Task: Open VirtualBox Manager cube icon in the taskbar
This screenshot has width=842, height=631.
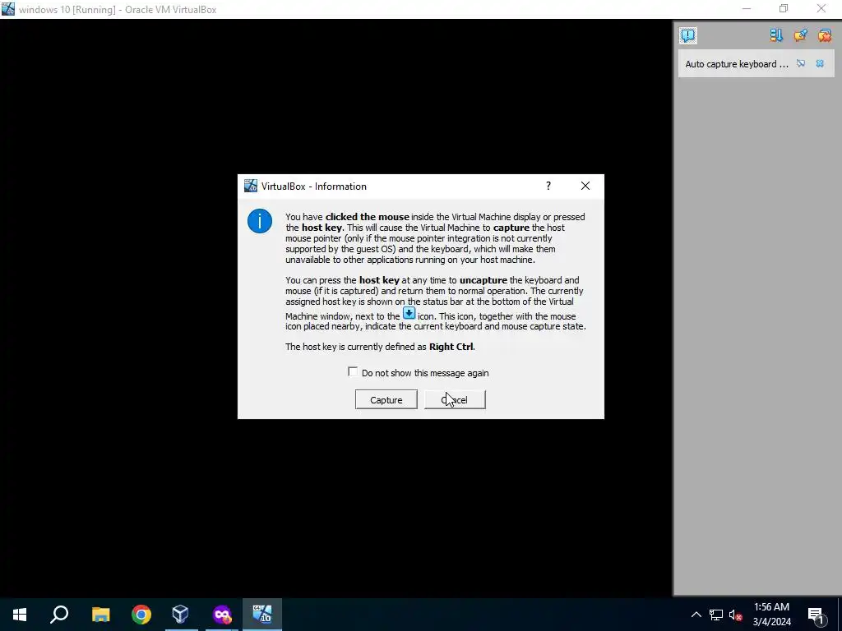Action: [x=181, y=615]
